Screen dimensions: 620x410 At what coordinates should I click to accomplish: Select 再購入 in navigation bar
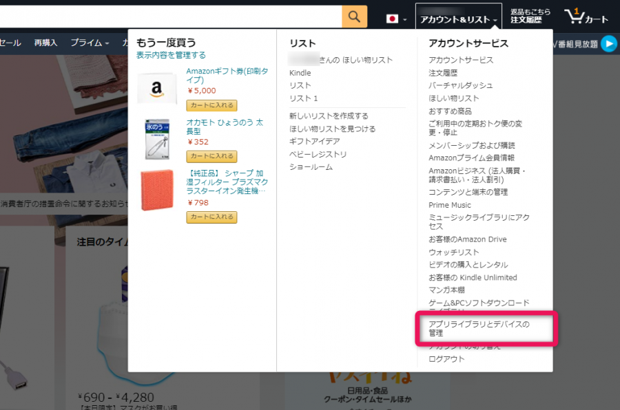coord(45,43)
